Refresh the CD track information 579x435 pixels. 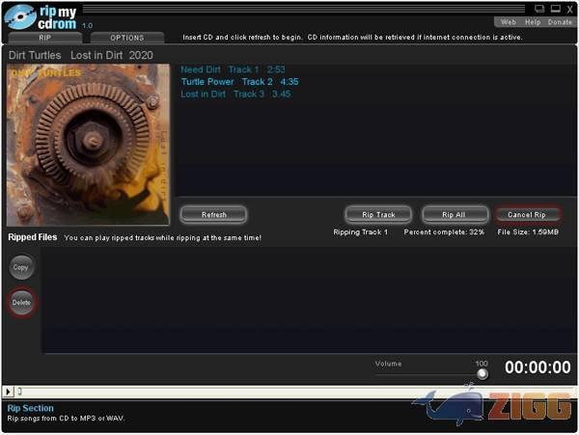[x=213, y=215]
